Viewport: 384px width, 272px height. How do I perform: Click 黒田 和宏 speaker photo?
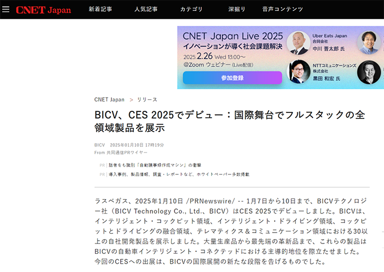[x=298, y=71]
